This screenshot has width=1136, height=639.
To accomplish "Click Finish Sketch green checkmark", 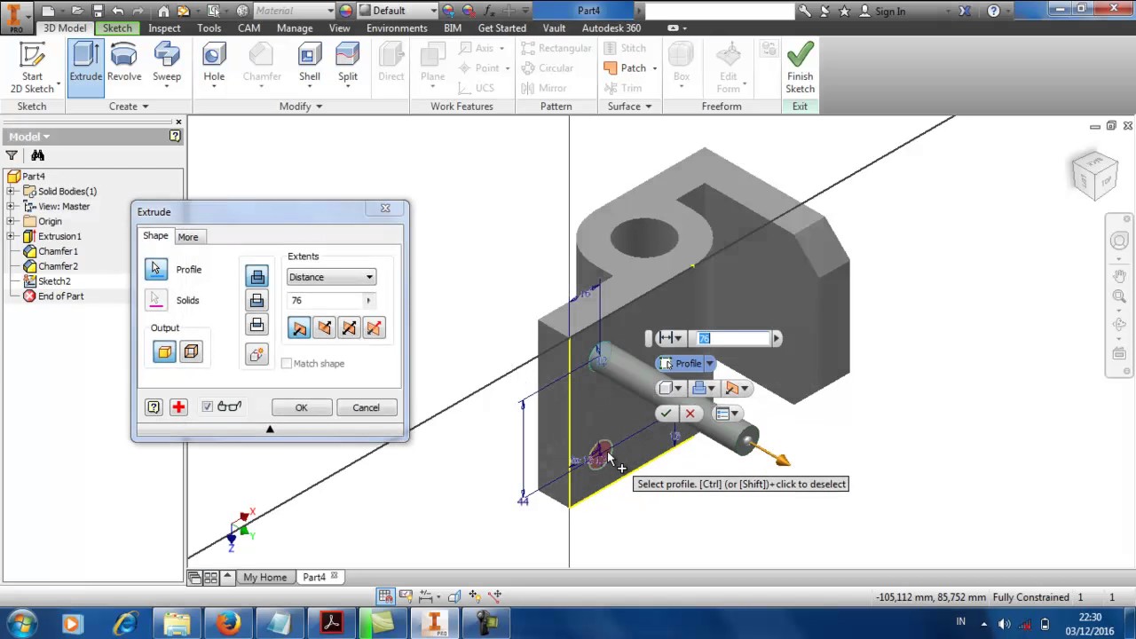I will pos(800,68).
